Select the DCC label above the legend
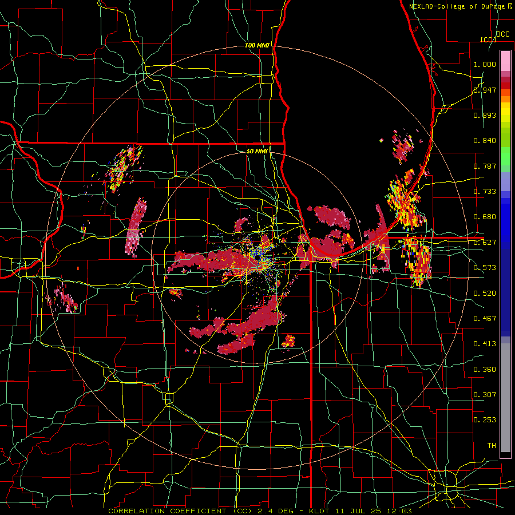 coord(503,34)
